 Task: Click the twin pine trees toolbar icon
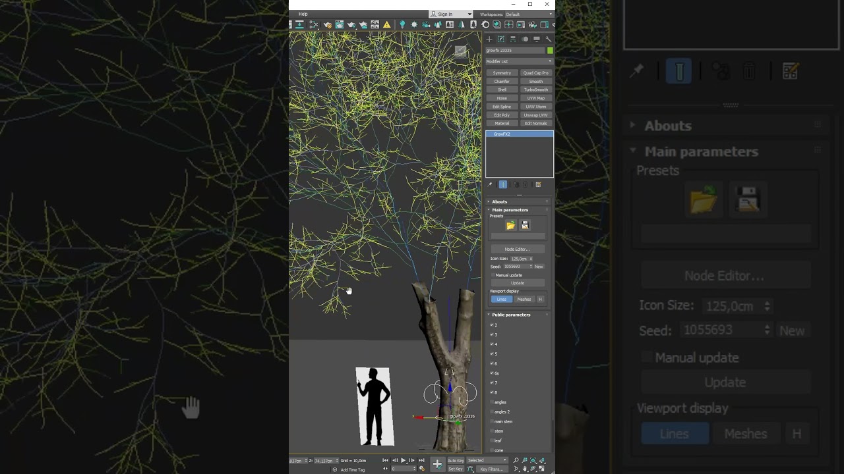tap(438, 24)
